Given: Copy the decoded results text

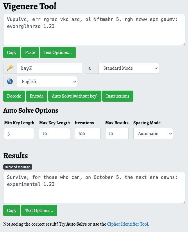Looking at the screenshot, I should [x=12, y=211].
